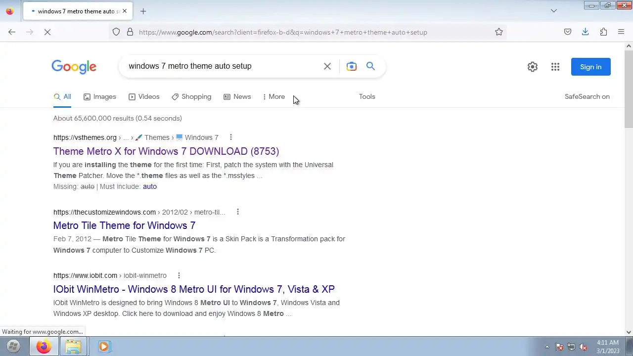Open the search Tools option
Viewport: 633px width, 356px height.
(367, 97)
